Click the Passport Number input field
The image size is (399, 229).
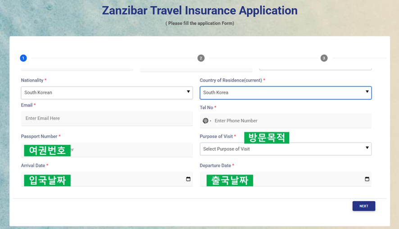[107, 150]
